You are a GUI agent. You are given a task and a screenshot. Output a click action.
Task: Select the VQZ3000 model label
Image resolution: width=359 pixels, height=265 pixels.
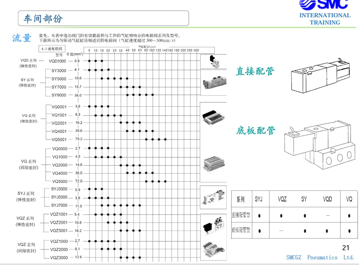pyautogui.click(x=59, y=258)
